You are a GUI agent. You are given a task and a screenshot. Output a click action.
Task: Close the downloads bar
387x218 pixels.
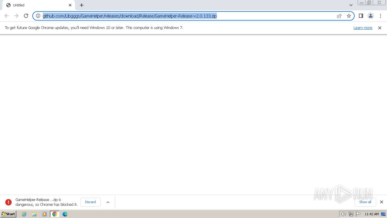pos(382,202)
